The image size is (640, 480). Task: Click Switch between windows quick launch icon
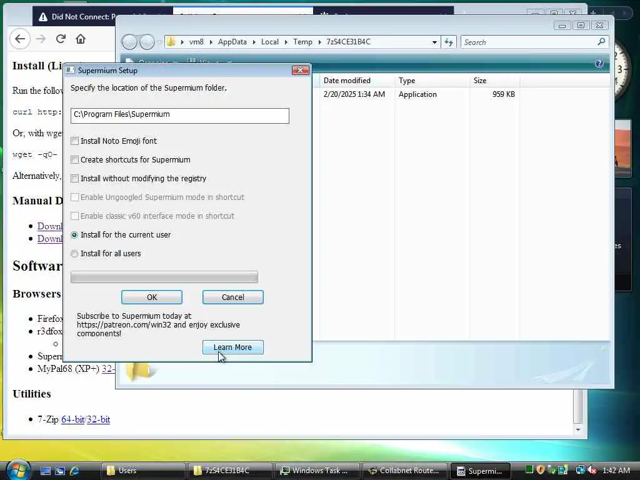(60, 471)
